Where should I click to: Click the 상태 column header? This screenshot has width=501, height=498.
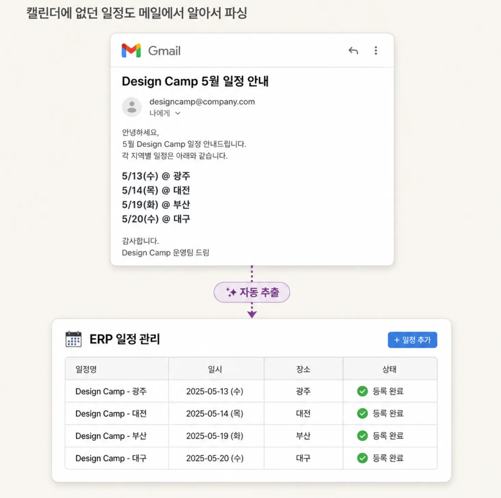pos(389,369)
